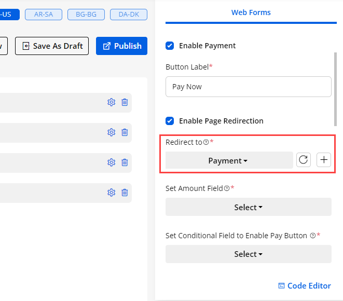Open settings gear for the second field row
This screenshot has width=343, height=301.
click(111, 132)
